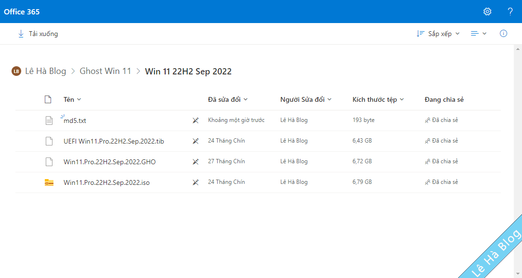
Task: Click the view layout list icon
Action: tap(475, 33)
